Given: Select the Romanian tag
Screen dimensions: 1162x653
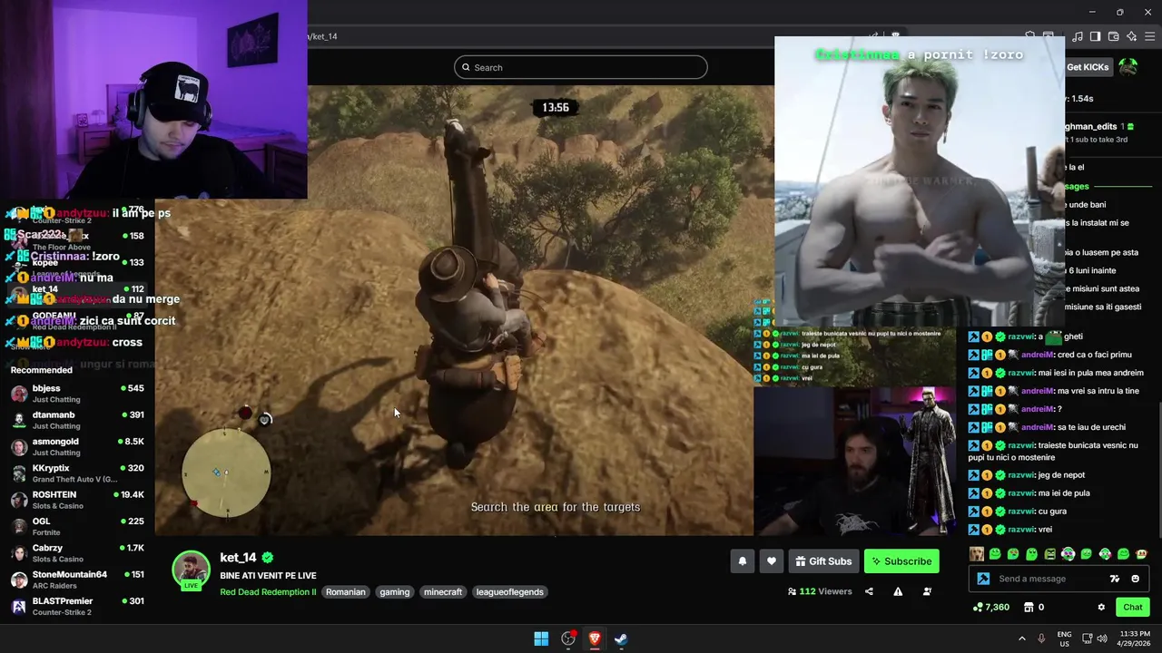Looking at the screenshot, I should tap(346, 592).
